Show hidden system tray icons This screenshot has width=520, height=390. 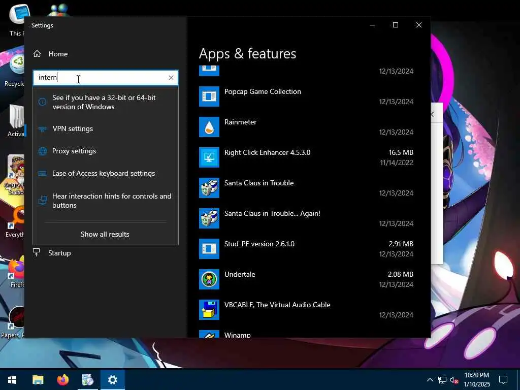[x=430, y=380]
